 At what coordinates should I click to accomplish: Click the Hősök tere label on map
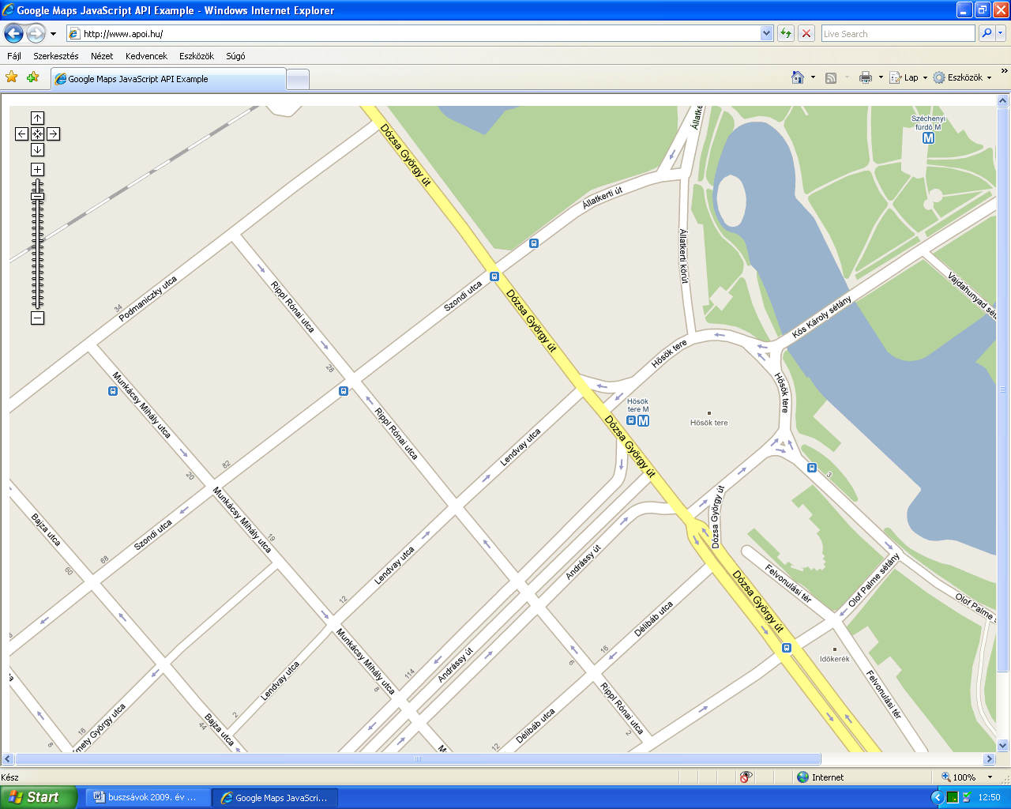coord(709,423)
